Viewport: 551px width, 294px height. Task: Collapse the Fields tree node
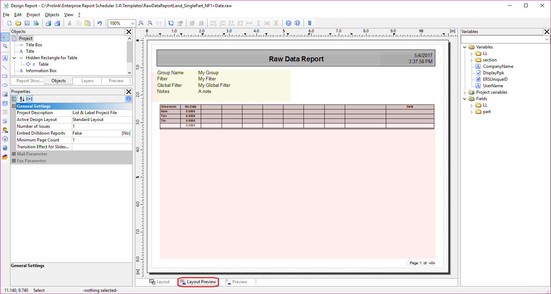tap(464, 99)
